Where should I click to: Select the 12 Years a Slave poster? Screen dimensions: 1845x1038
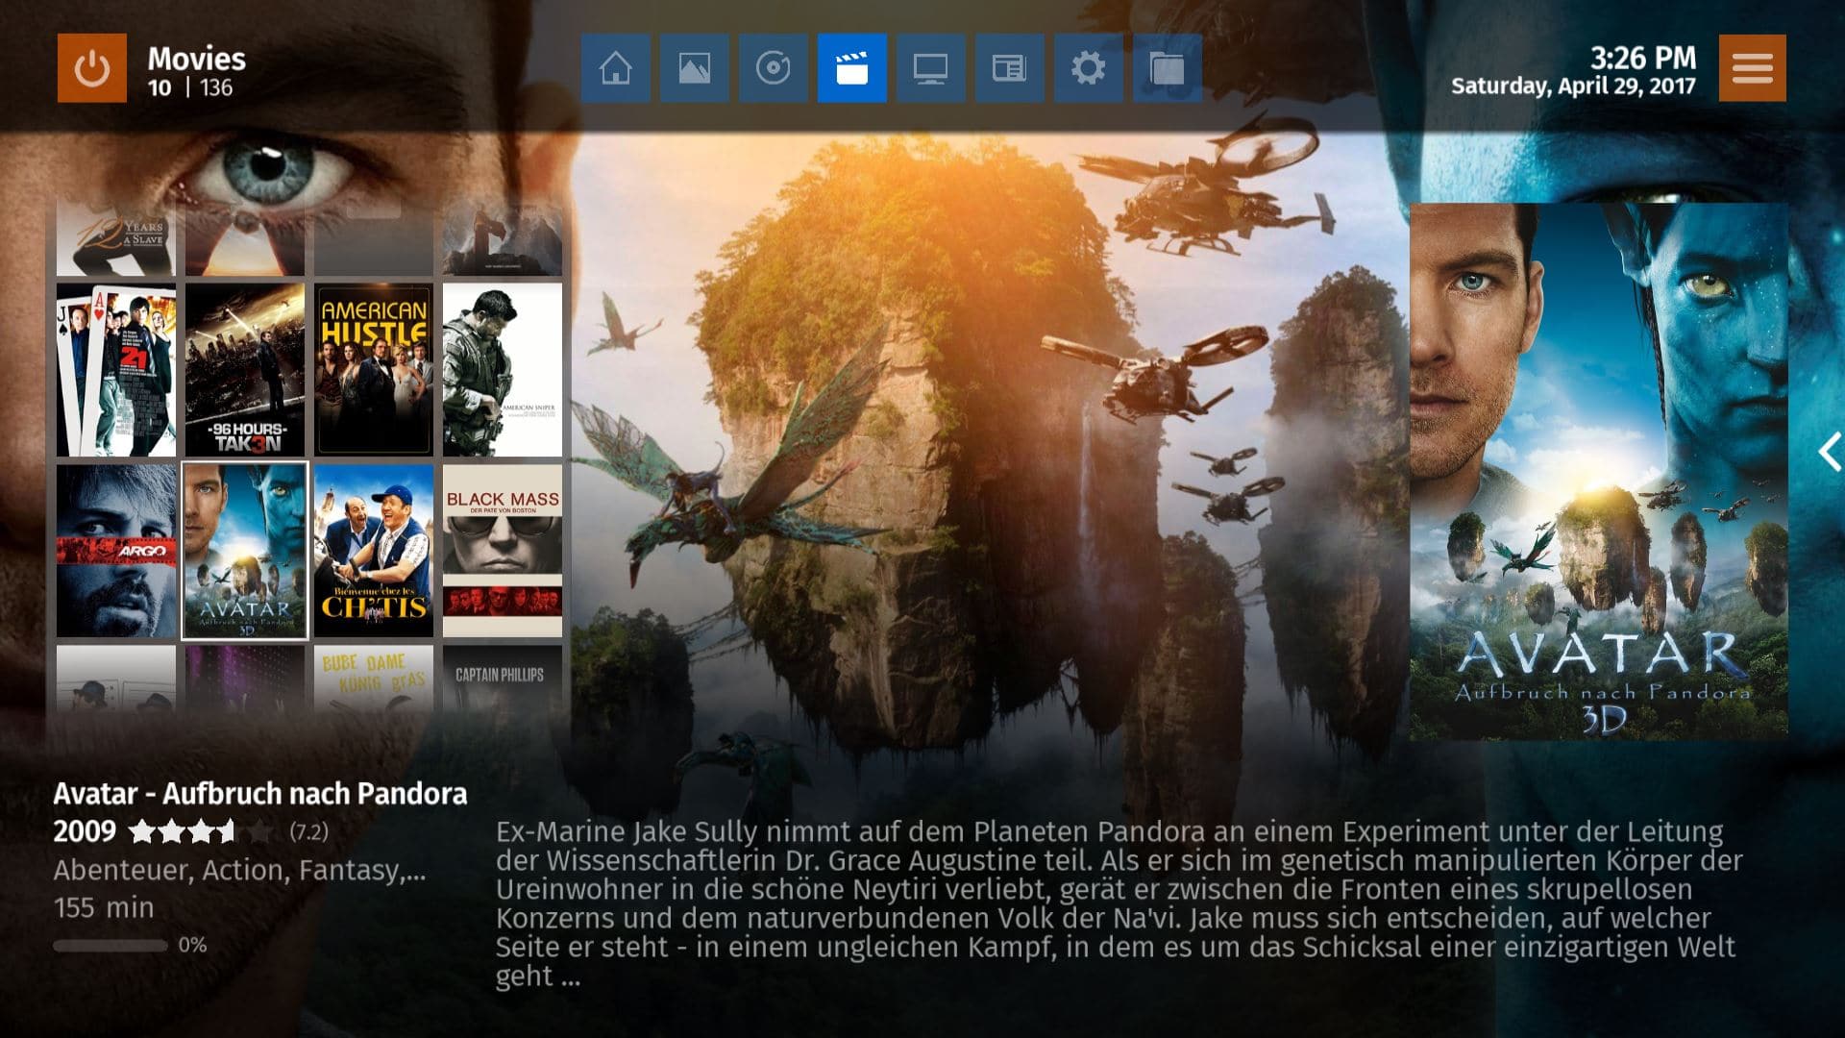(x=116, y=238)
